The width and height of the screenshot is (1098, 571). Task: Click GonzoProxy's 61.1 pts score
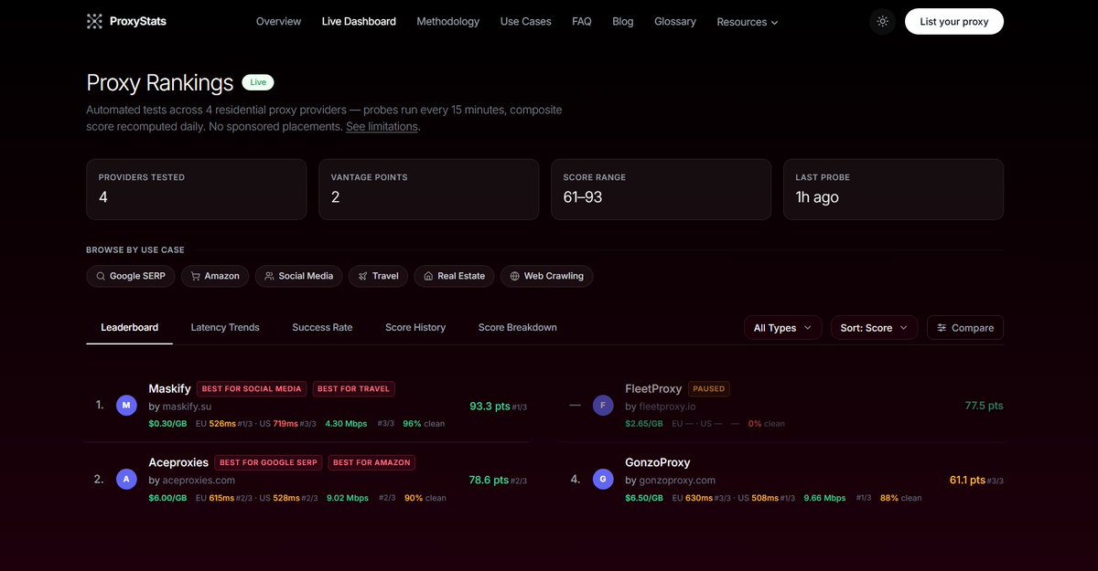click(x=967, y=480)
